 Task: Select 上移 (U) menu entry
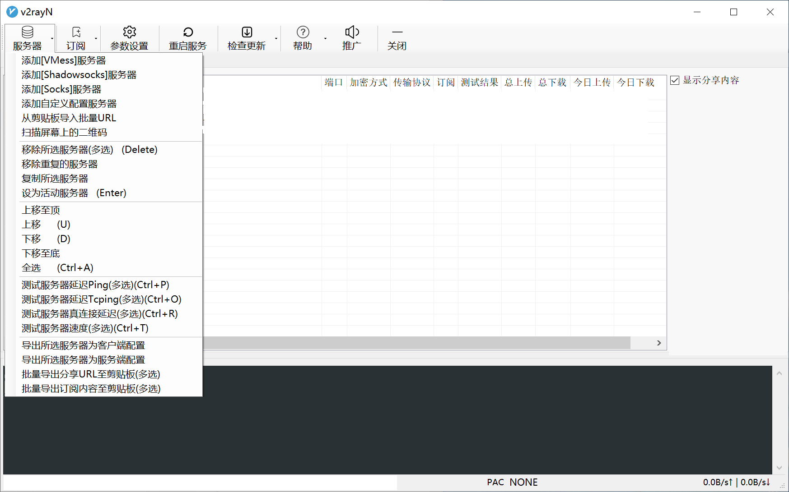108,225
